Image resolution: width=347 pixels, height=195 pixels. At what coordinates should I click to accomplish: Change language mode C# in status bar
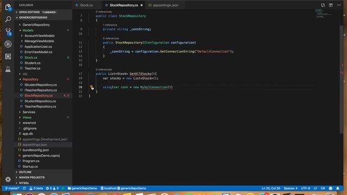(323, 188)
